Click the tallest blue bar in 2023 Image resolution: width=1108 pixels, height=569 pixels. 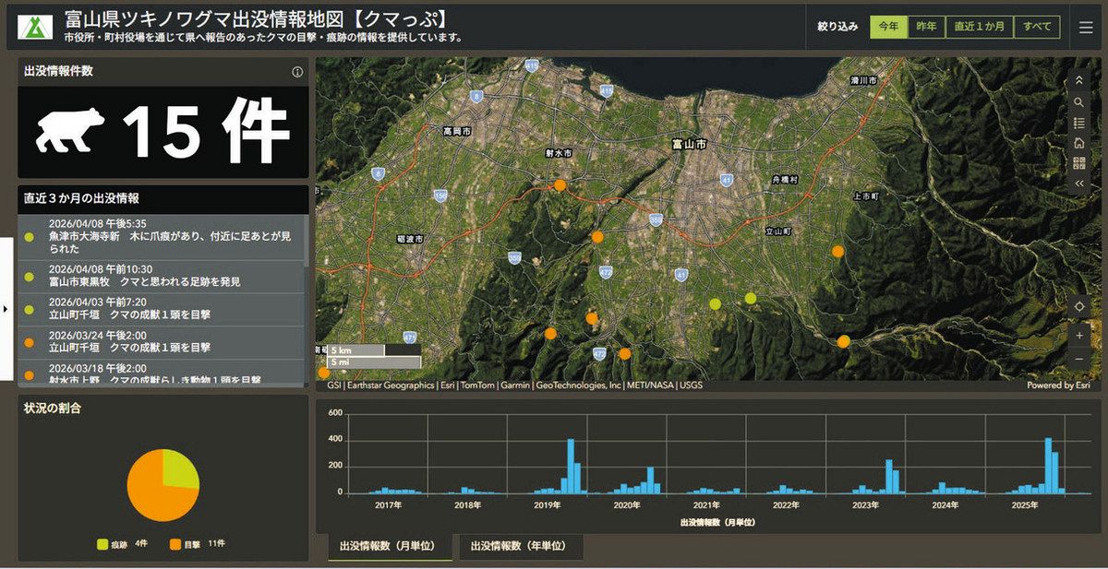pyautogui.click(x=888, y=476)
